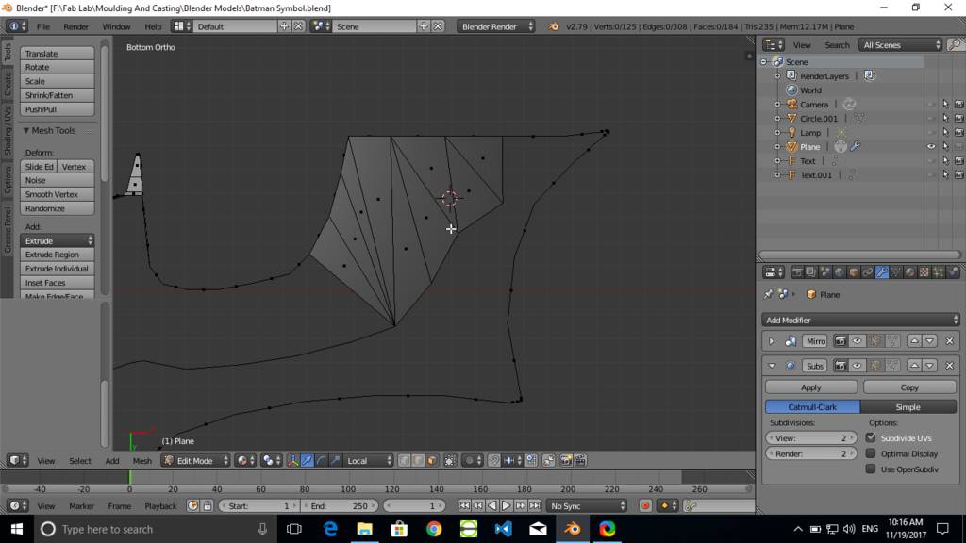Image resolution: width=966 pixels, height=543 pixels.
Task: Open the Mesh menu in viewport header
Action: tap(142, 461)
